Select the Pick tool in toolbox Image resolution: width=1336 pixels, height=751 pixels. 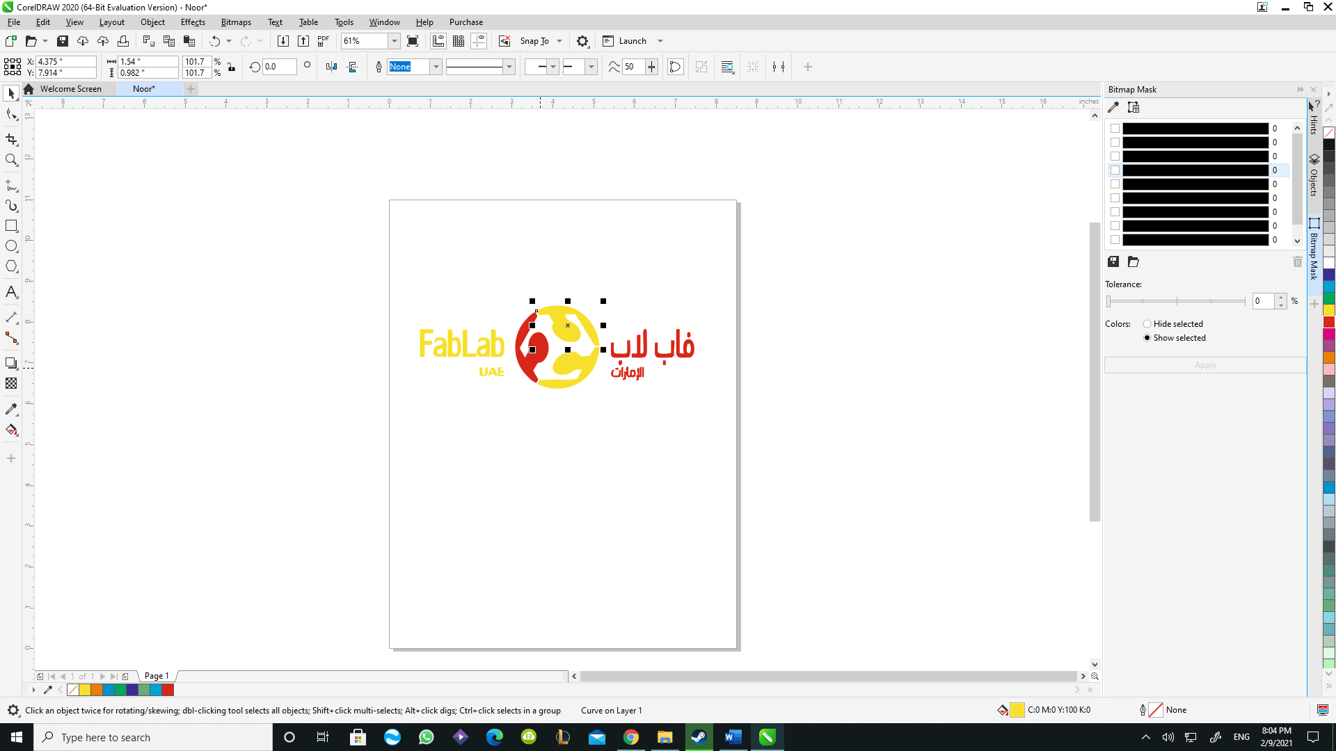[x=11, y=93]
